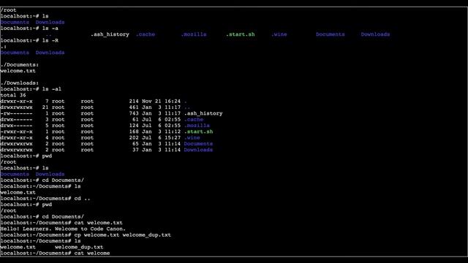Click file size 61 in the listing
The width and height of the screenshot is (468, 263).
(x=135, y=119)
